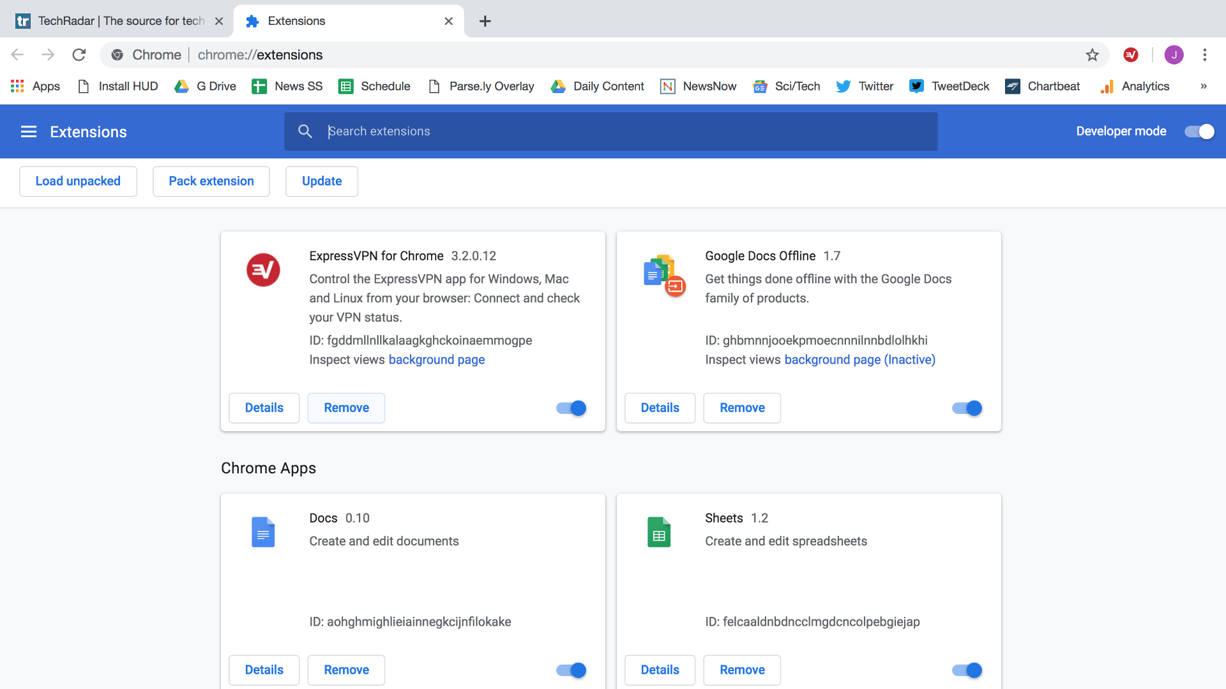Click the Pack extension button
1226x689 pixels.
[x=211, y=181]
